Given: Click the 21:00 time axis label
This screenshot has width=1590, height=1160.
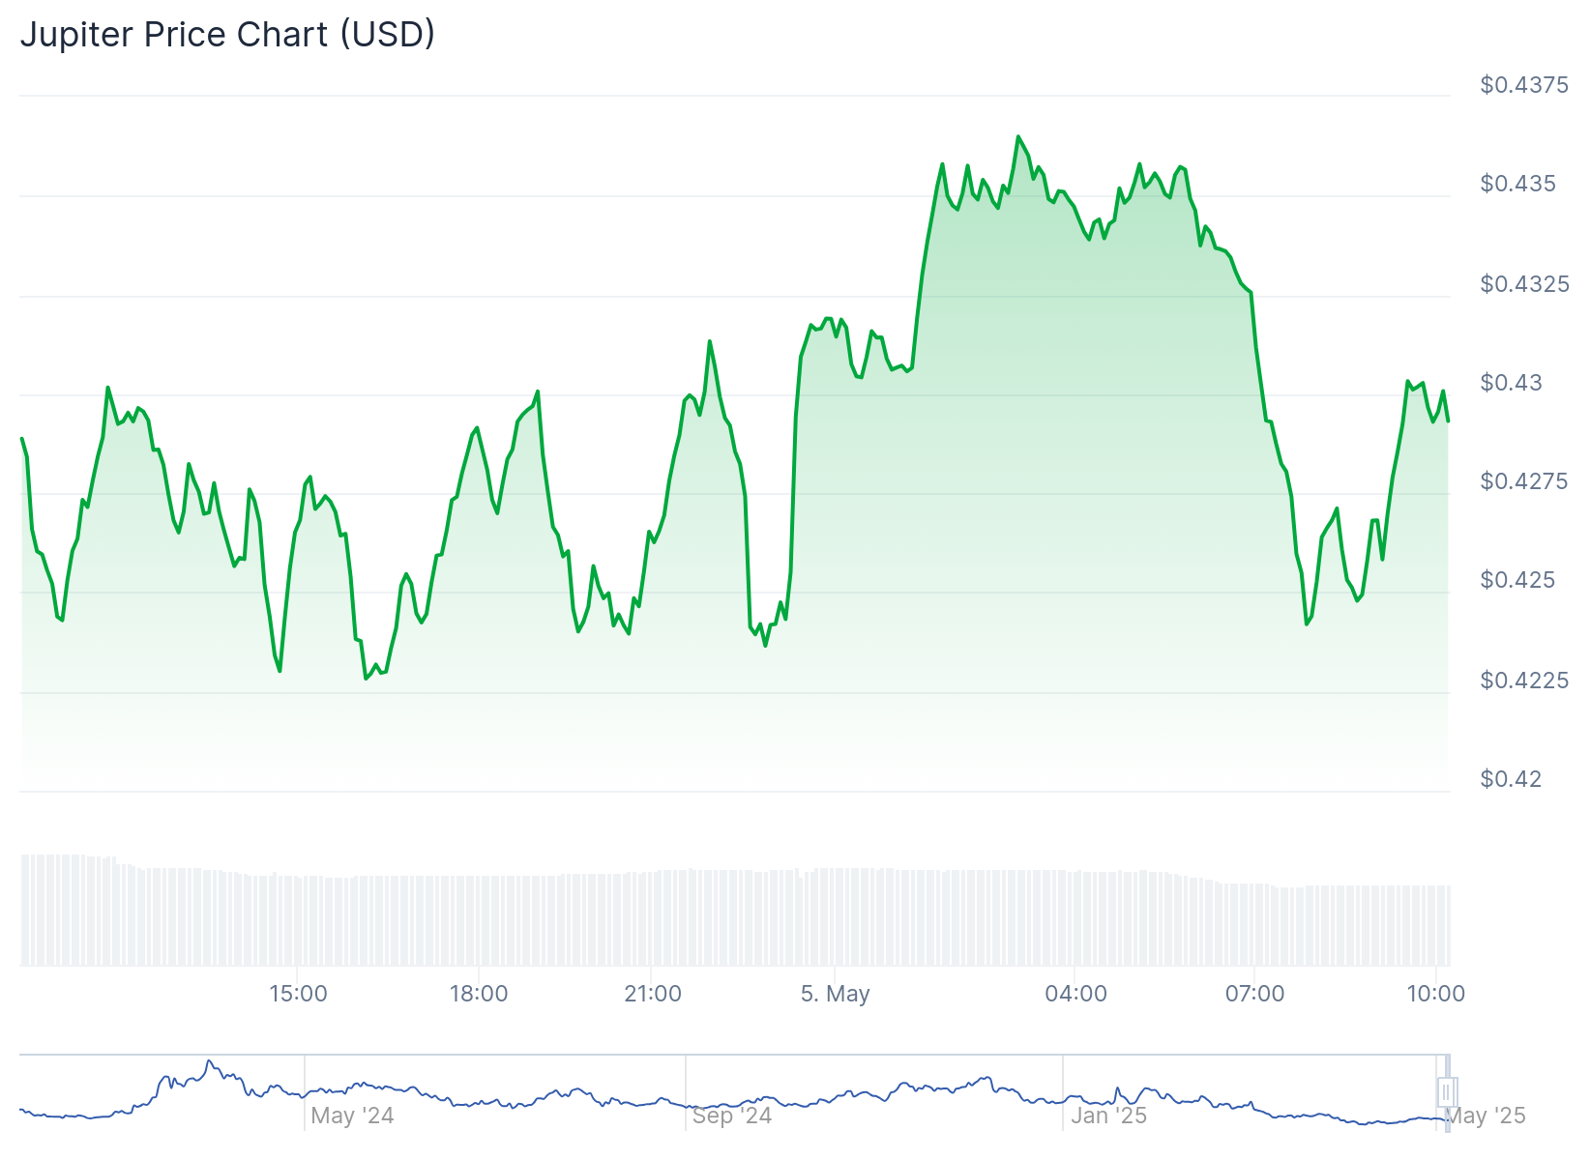Looking at the screenshot, I should click(x=653, y=994).
